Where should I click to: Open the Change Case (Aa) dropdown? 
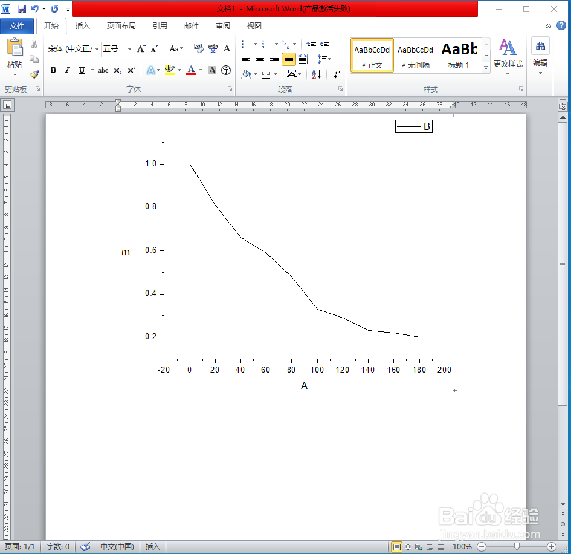coord(176,49)
